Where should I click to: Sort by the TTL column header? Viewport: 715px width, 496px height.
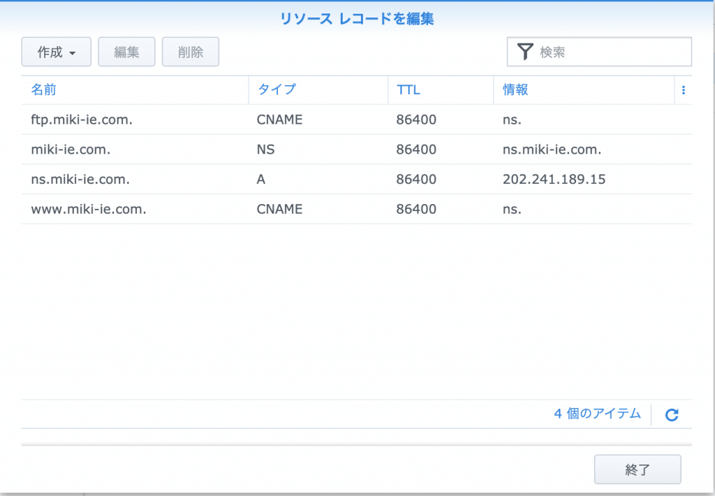coord(408,90)
